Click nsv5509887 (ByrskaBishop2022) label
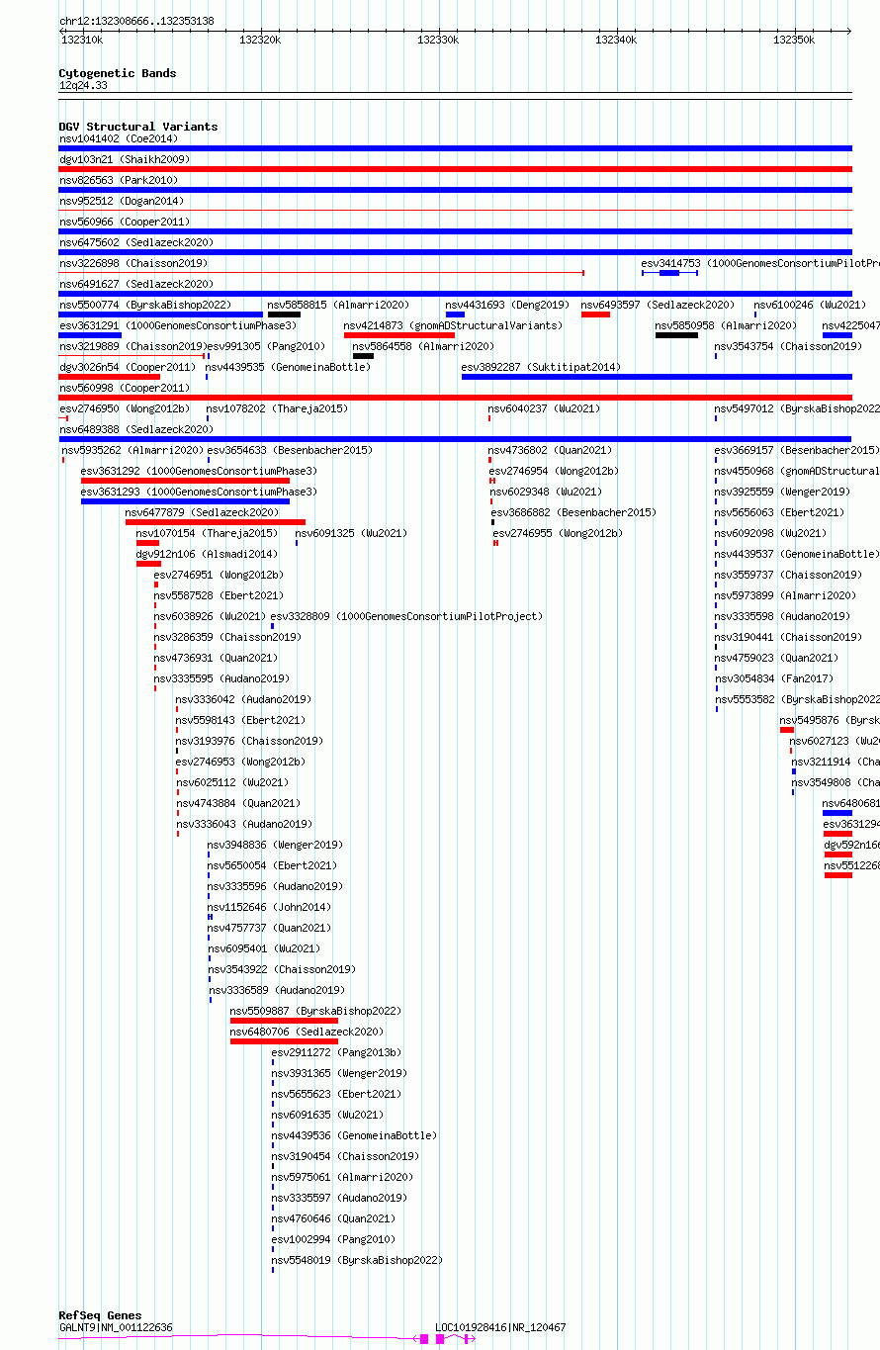The height and width of the screenshot is (1350, 880). click(316, 1011)
